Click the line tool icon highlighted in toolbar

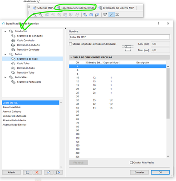(111, 14)
